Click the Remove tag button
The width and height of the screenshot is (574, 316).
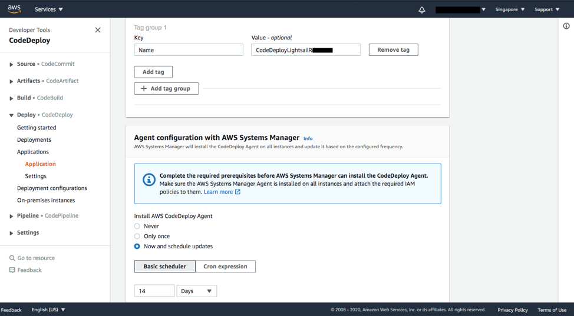point(393,50)
